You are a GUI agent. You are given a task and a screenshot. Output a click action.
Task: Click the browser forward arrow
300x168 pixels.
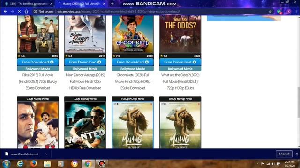click(x=12, y=11)
